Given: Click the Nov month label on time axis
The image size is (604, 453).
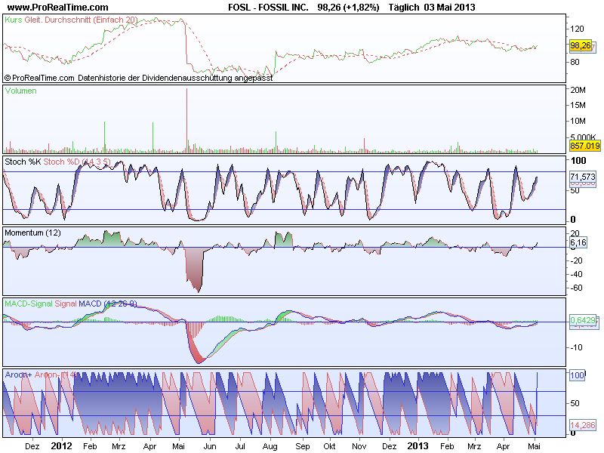Looking at the screenshot, I should 359,446.
